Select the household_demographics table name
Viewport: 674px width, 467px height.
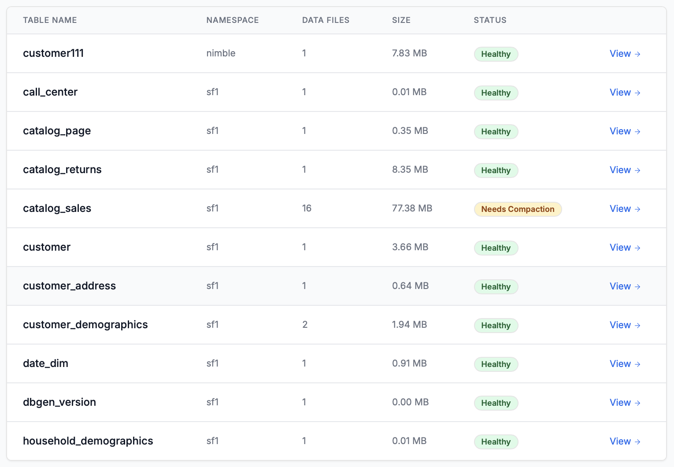pyautogui.click(x=88, y=441)
